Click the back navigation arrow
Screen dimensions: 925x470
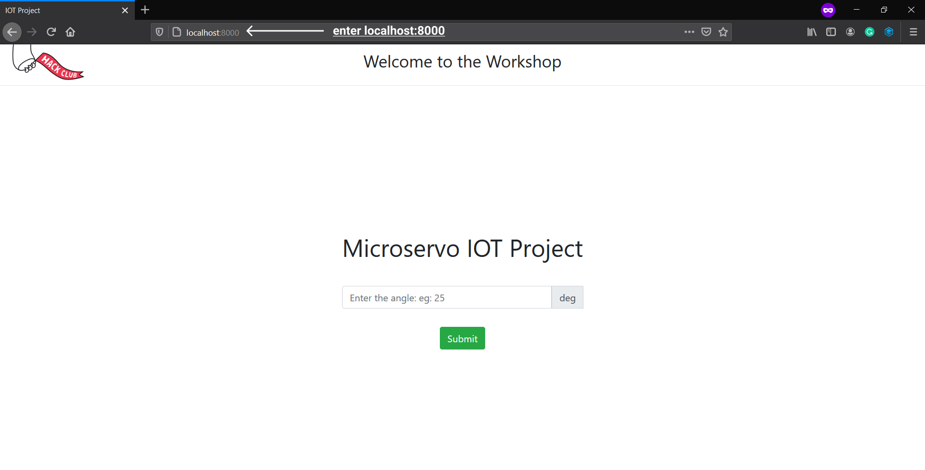(x=12, y=32)
